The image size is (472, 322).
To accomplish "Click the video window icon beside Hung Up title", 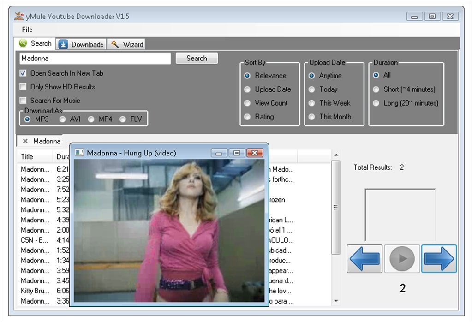I will [x=79, y=153].
